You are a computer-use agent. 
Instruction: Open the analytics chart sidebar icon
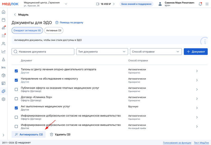(3, 52)
